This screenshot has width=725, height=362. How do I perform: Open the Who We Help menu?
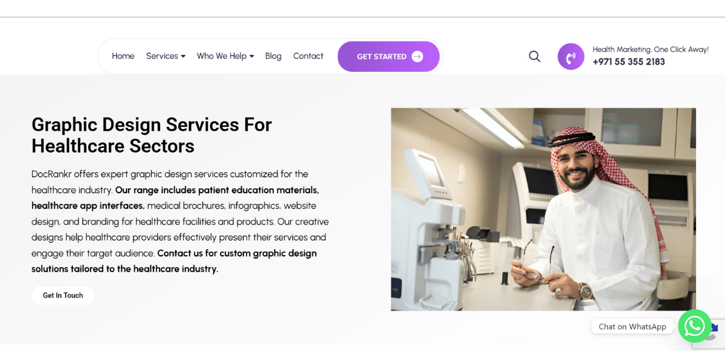point(222,56)
